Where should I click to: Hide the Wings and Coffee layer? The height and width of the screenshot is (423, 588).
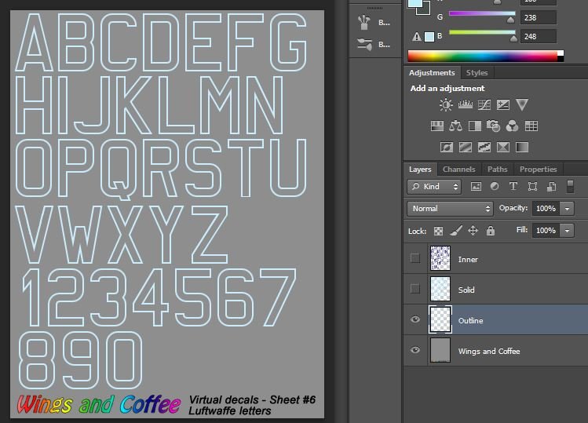coord(415,350)
